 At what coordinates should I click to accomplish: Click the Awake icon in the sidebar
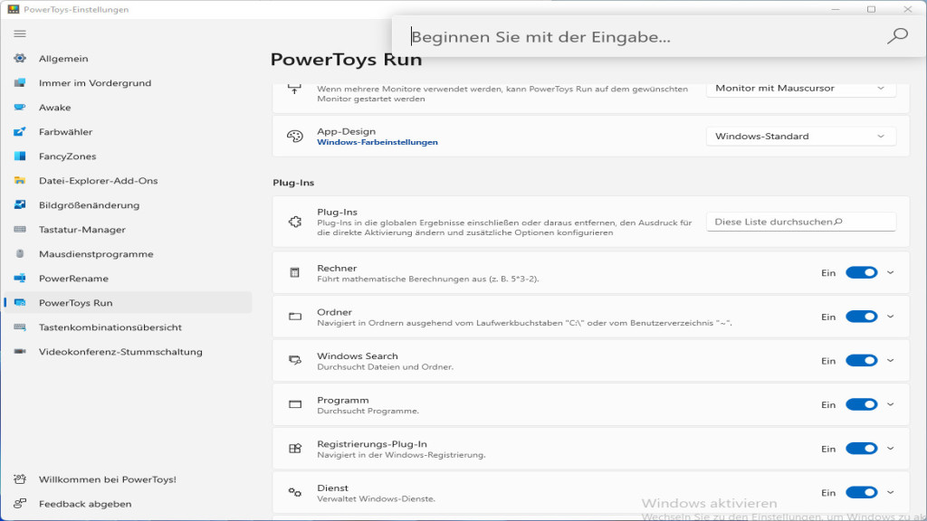click(x=20, y=107)
